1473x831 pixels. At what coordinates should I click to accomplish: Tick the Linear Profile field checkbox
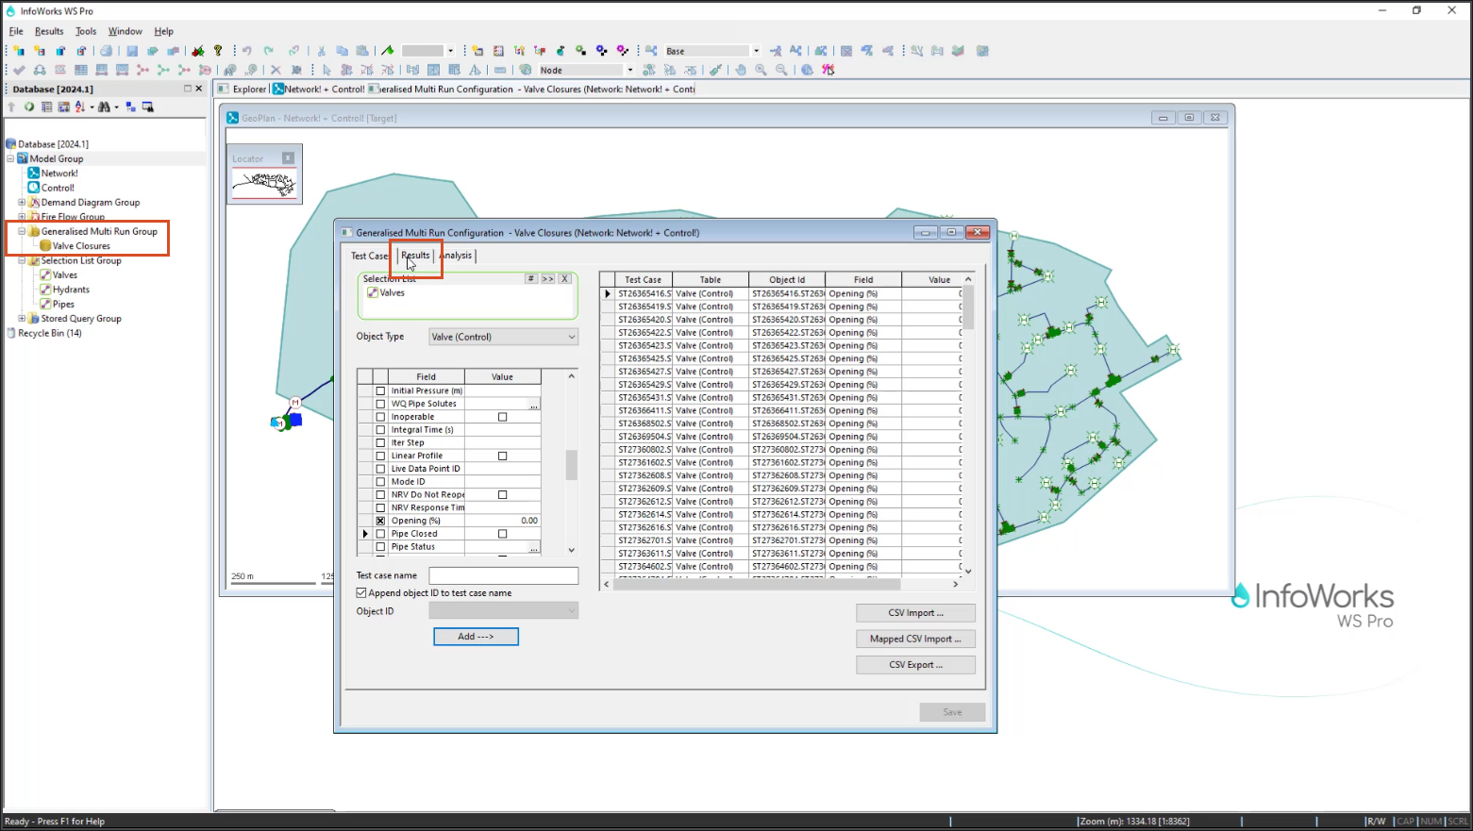tap(380, 456)
